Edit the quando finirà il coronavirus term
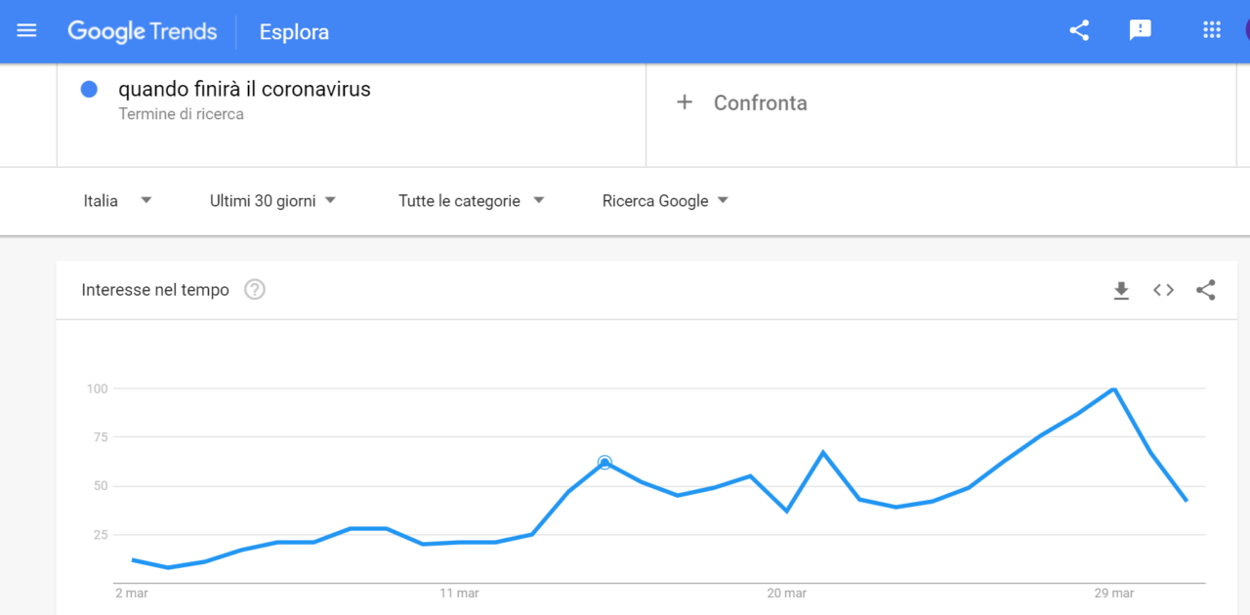Screen dimensions: 1250x615 point(244,89)
